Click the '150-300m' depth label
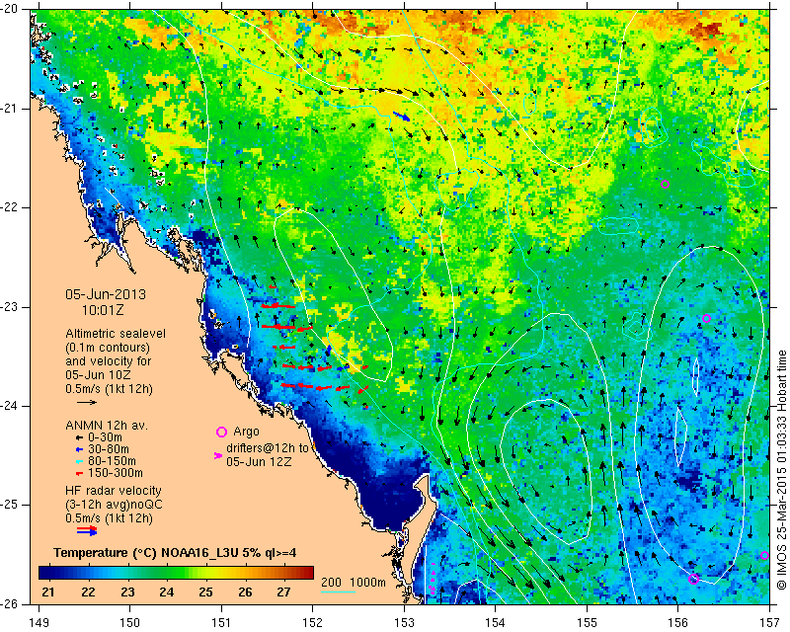The height and width of the screenshot is (632, 790). [x=116, y=473]
